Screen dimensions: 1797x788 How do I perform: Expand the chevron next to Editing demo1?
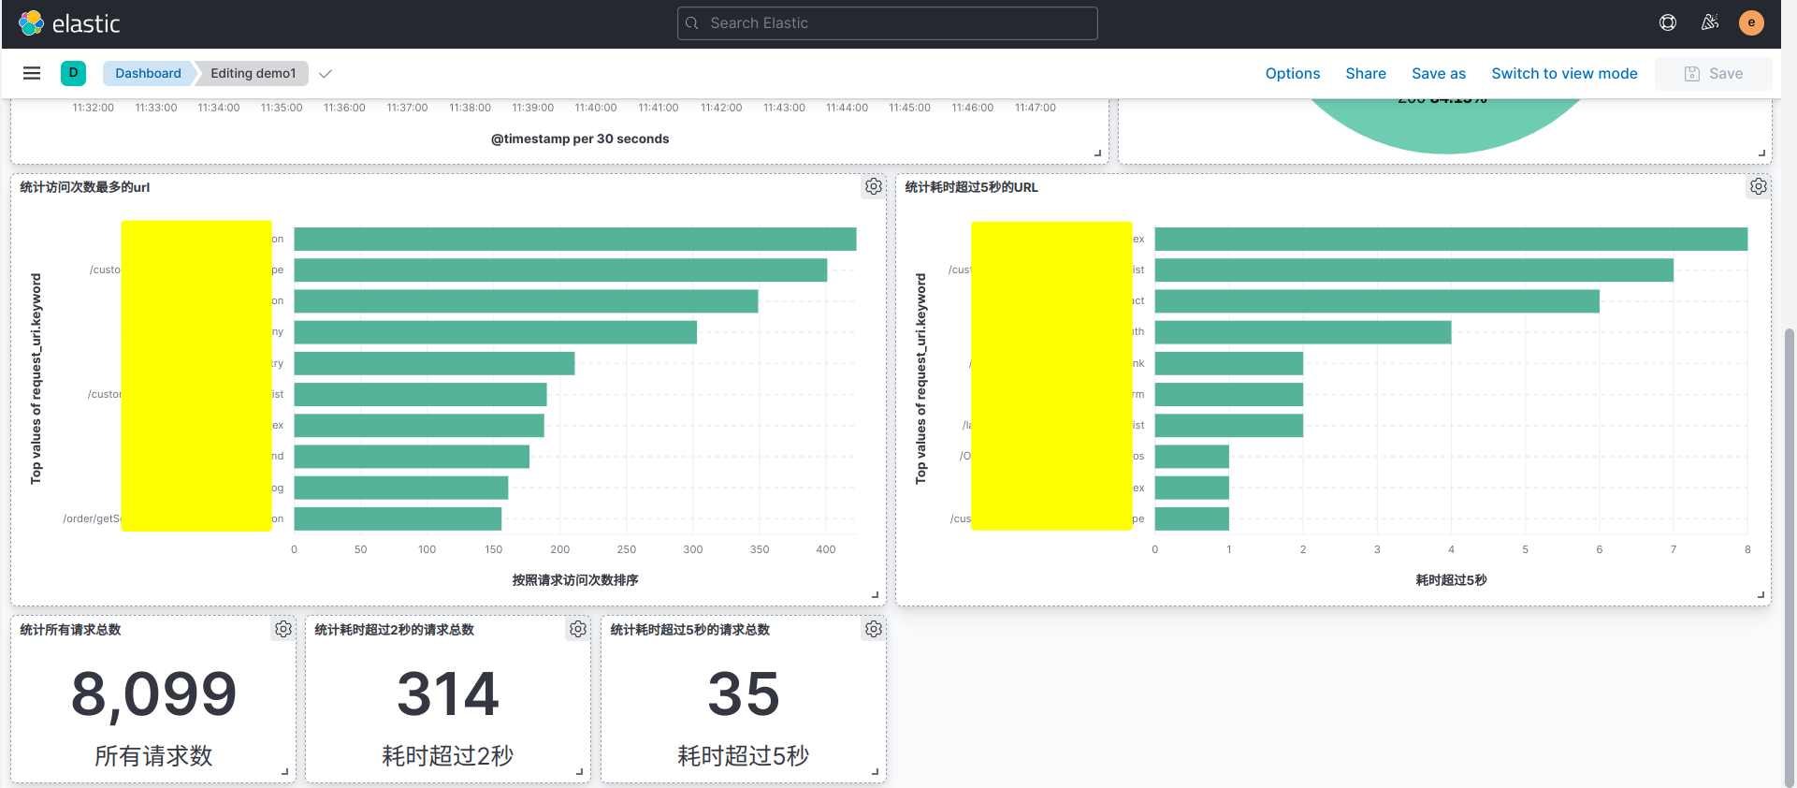[x=326, y=74]
